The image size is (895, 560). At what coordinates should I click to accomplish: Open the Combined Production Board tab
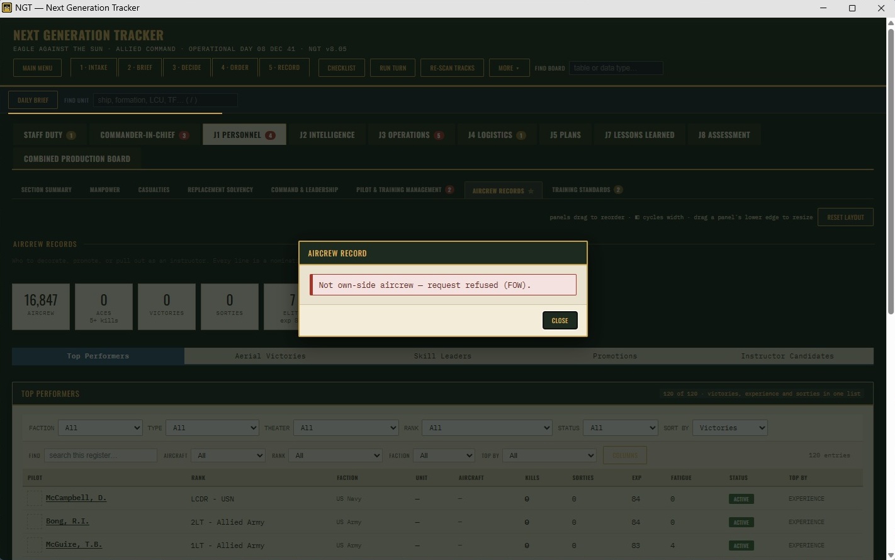pos(77,159)
